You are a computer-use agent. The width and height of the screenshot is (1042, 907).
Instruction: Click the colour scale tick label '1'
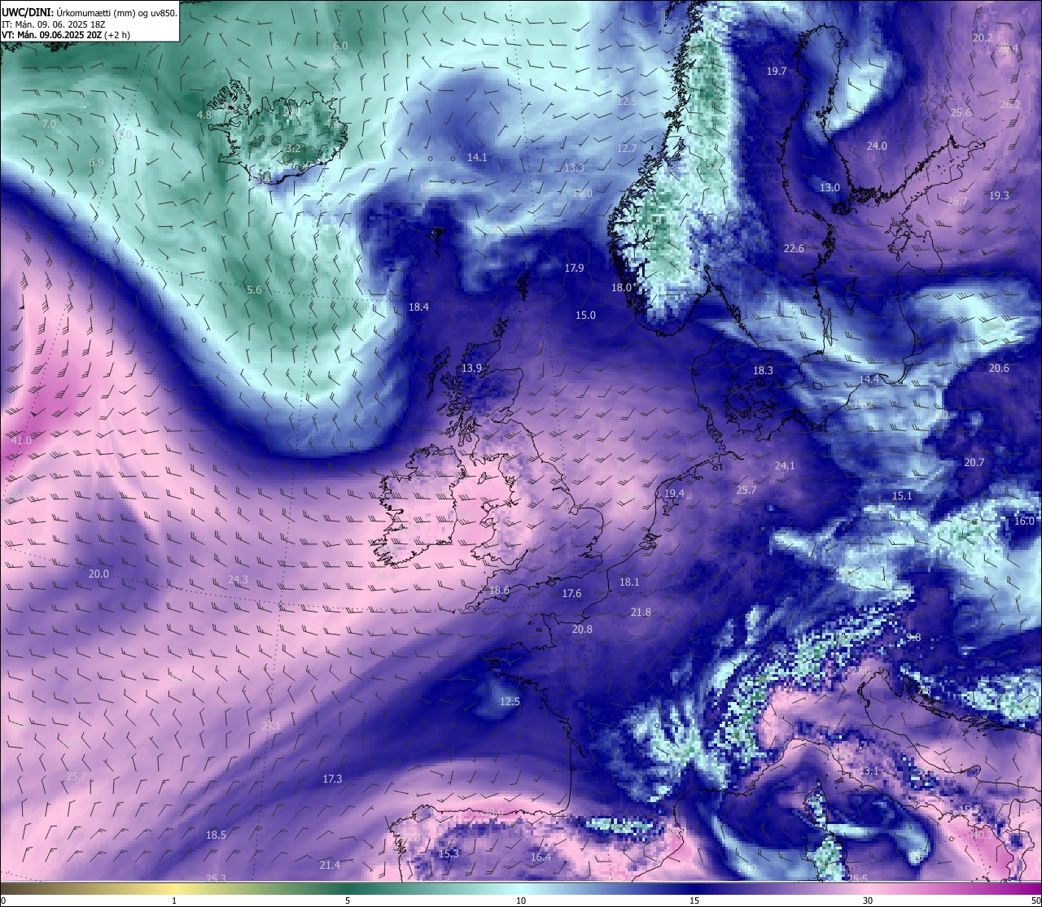(175, 900)
